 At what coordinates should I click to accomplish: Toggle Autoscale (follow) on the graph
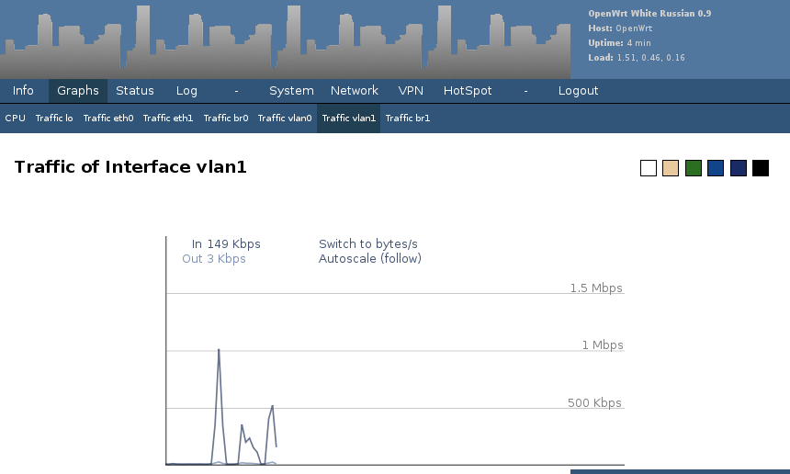pyautogui.click(x=369, y=259)
